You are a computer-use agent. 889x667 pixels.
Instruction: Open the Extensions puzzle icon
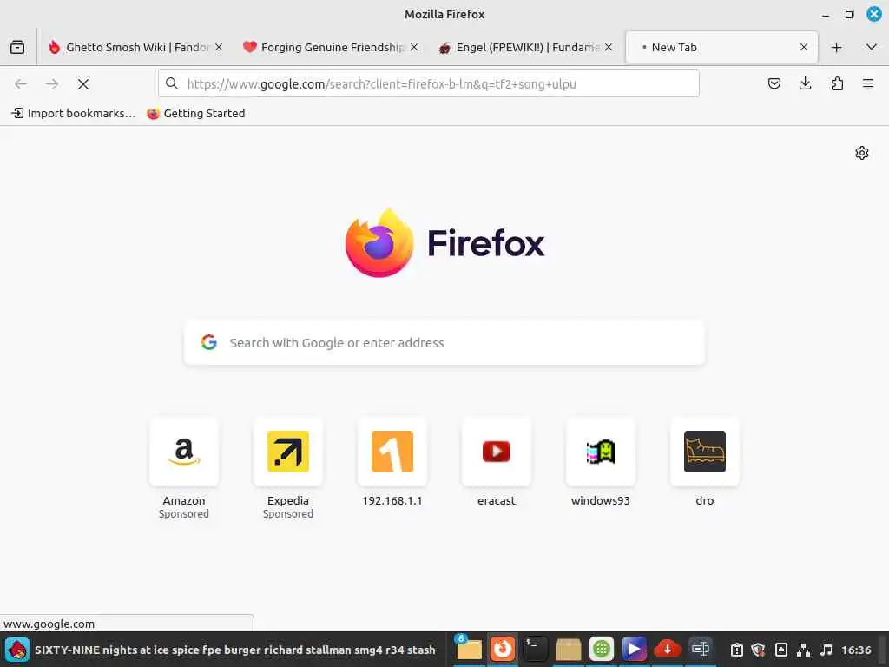point(837,84)
